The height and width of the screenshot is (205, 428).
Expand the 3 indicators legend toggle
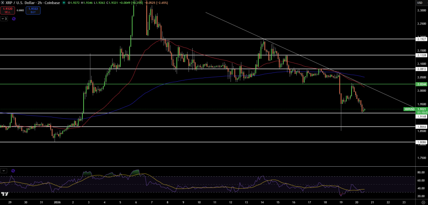(x=4, y=18)
